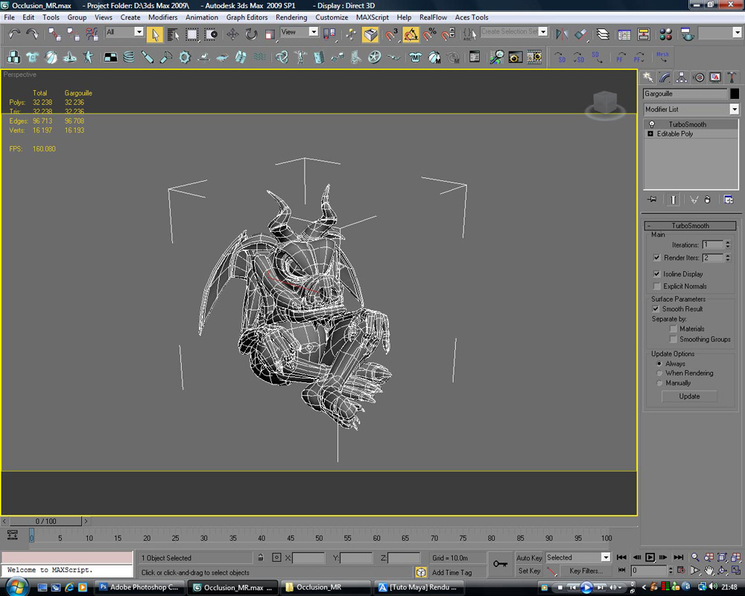The height and width of the screenshot is (596, 745).
Task: Enable the Explicit Normals checkbox
Action: point(656,286)
